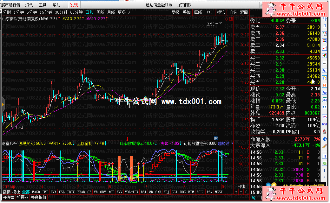Open the 工具 menu
Image resolution: width=330 pixels, height=203 pixels.
(43, 5)
